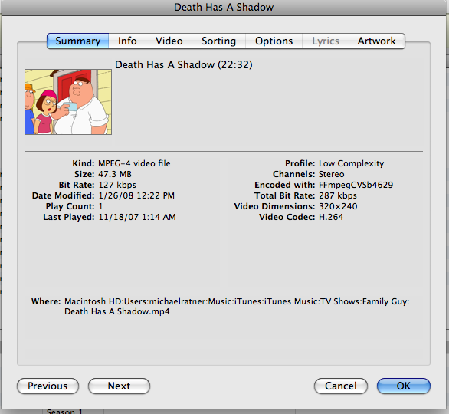This screenshot has width=449, height=414.
Task: Click the Next button
Action: coord(119,386)
